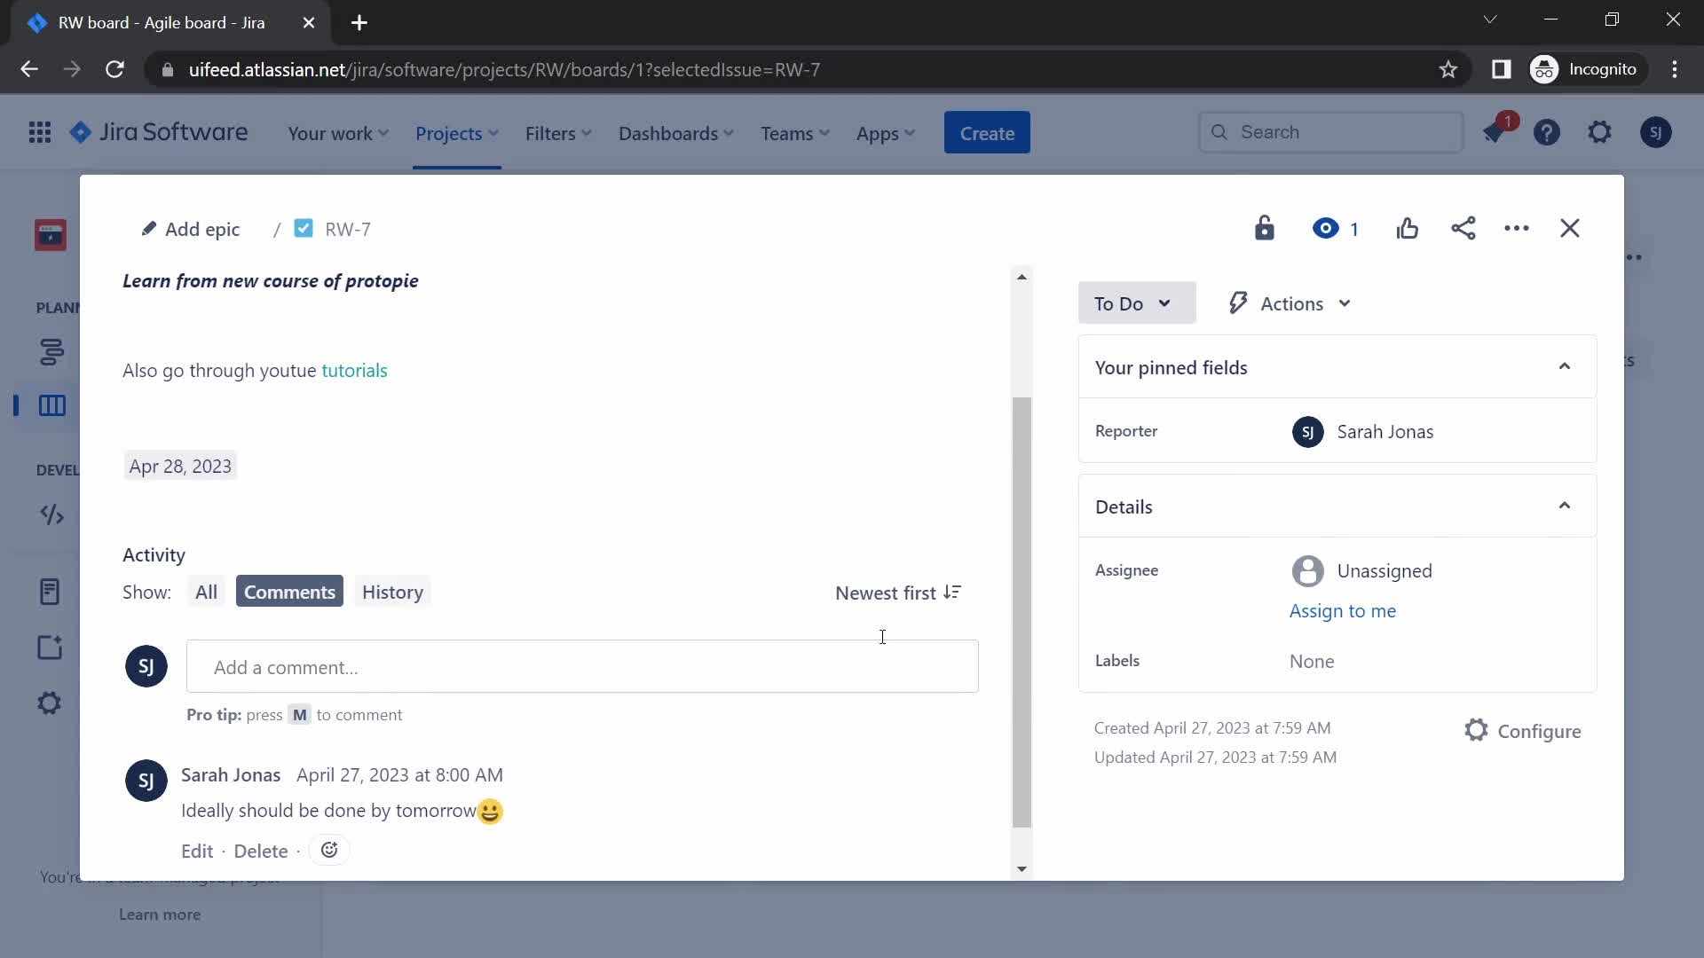
Task: Click the more options ellipsis icon
Action: coord(1517,228)
